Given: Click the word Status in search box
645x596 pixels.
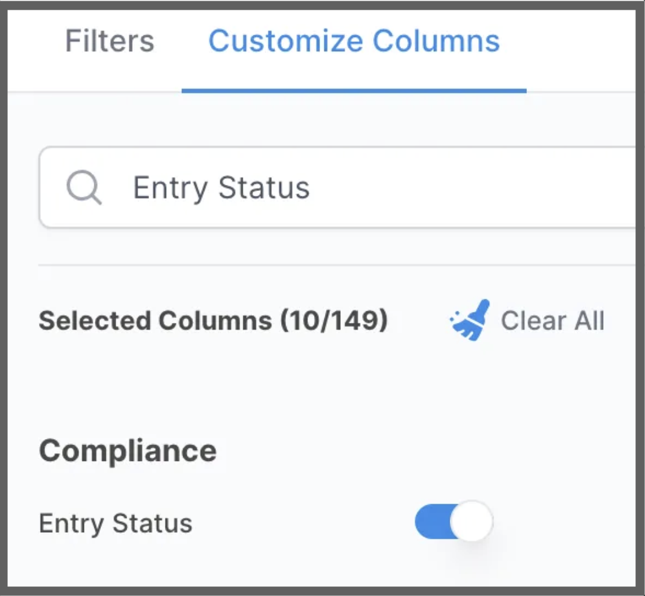Looking at the screenshot, I should [263, 188].
